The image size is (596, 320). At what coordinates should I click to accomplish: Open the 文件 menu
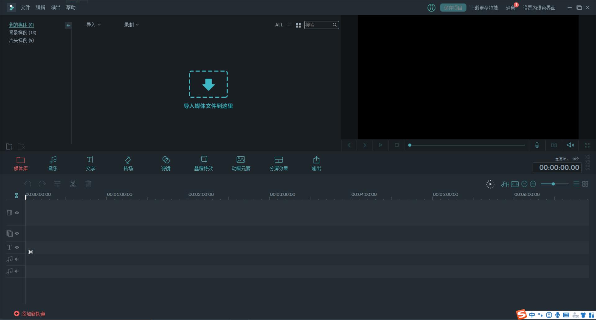pos(25,7)
